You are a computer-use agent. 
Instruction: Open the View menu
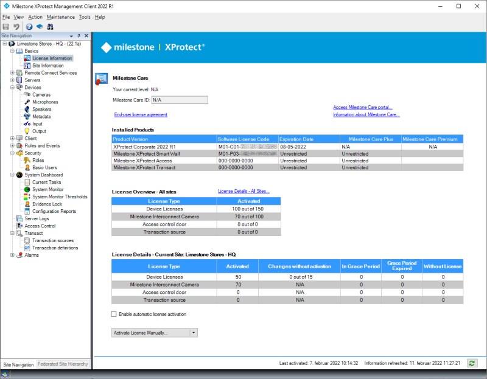pos(19,17)
